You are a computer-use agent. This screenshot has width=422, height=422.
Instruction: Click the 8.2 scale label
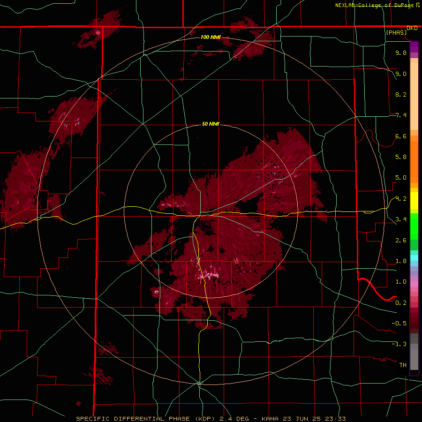point(401,94)
